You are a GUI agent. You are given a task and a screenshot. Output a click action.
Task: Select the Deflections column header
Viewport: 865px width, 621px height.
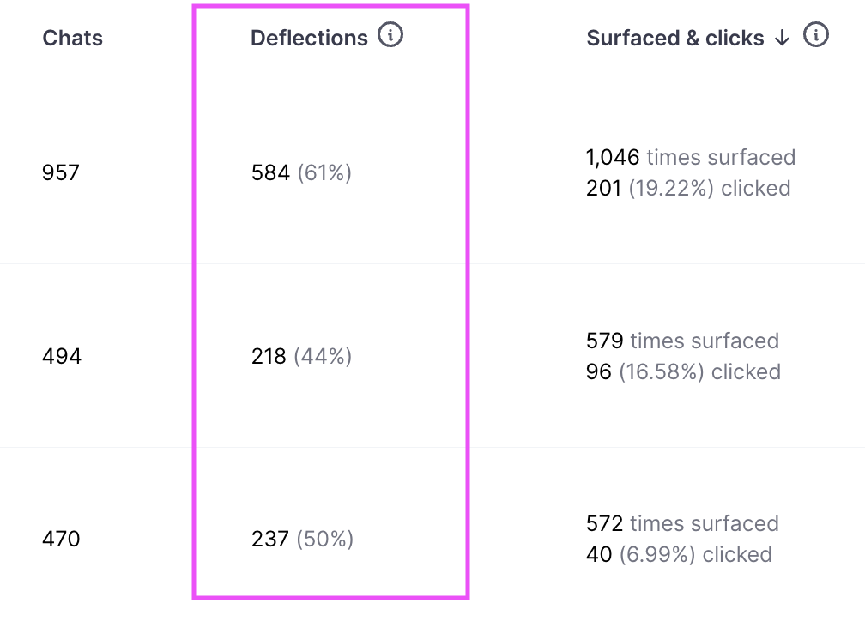(x=309, y=38)
